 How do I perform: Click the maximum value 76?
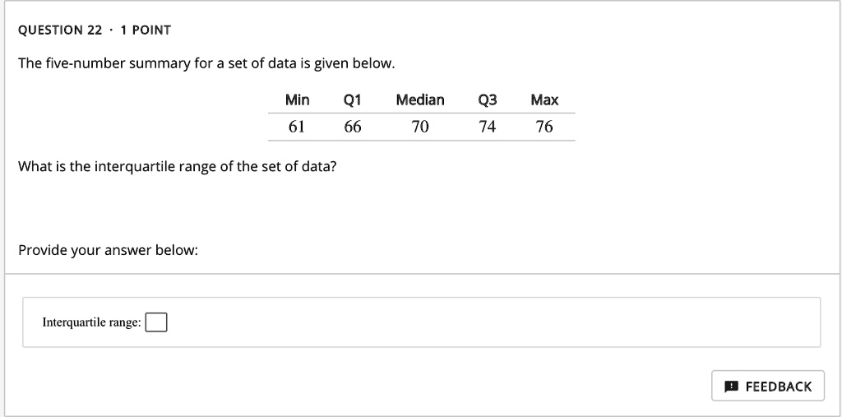[544, 127]
